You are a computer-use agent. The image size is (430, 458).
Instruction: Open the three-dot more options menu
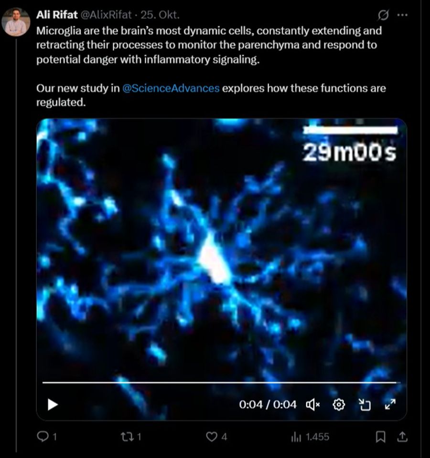point(402,15)
